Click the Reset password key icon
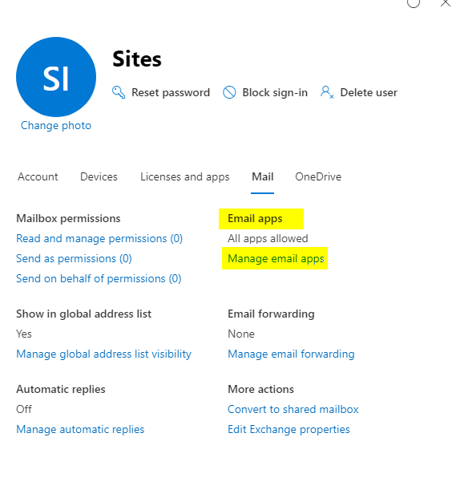The width and height of the screenshot is (456, 498). [119, 92]
